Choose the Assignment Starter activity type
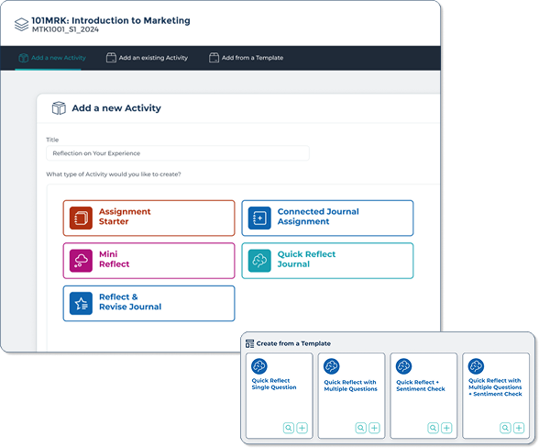 tap(148, 218)
